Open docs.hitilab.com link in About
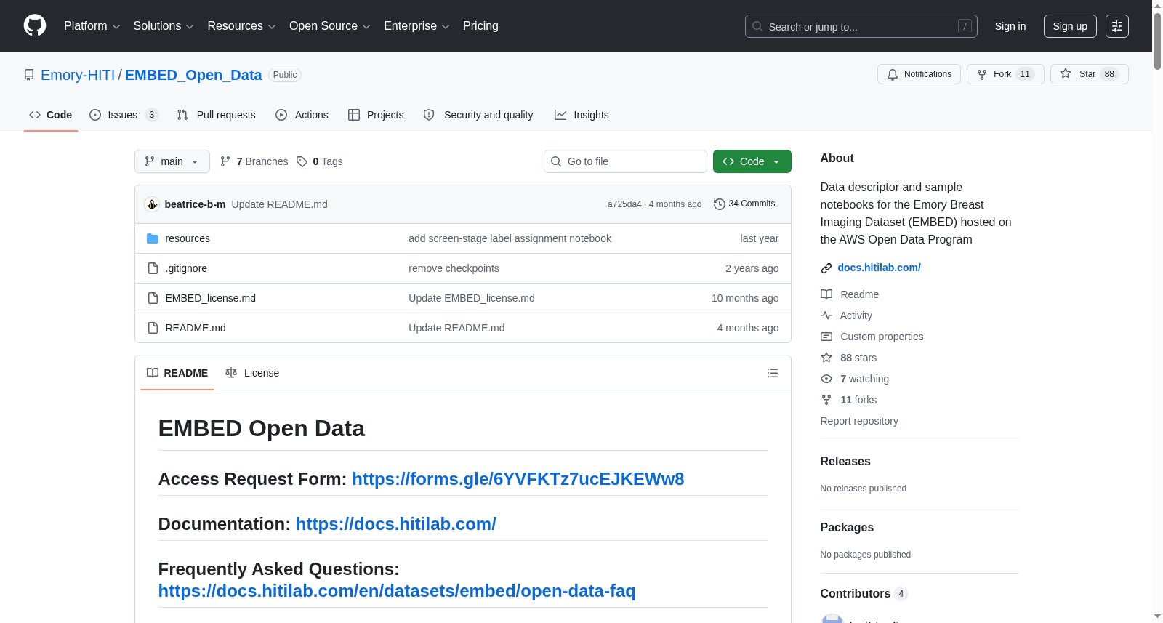Image resolution: width=1163 pixels, height=623 pixels. (879, 268)
